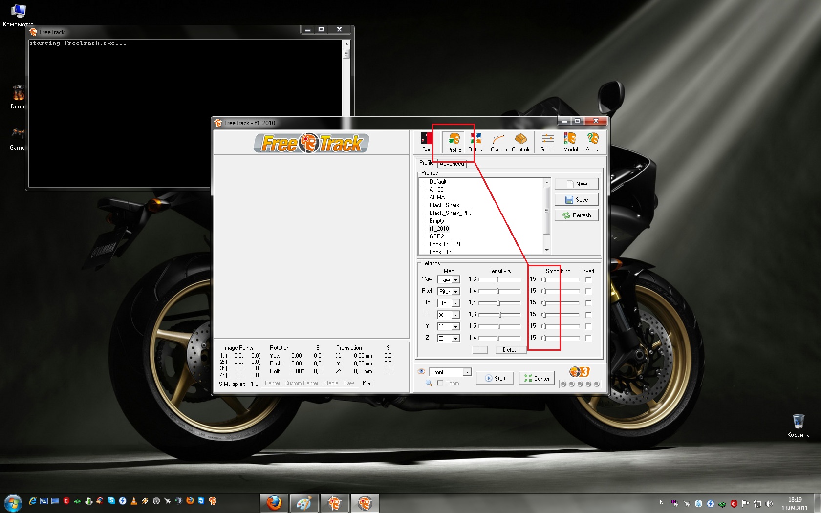
Task: Expand the Default profile tree node
Action: tap(424, 182)
